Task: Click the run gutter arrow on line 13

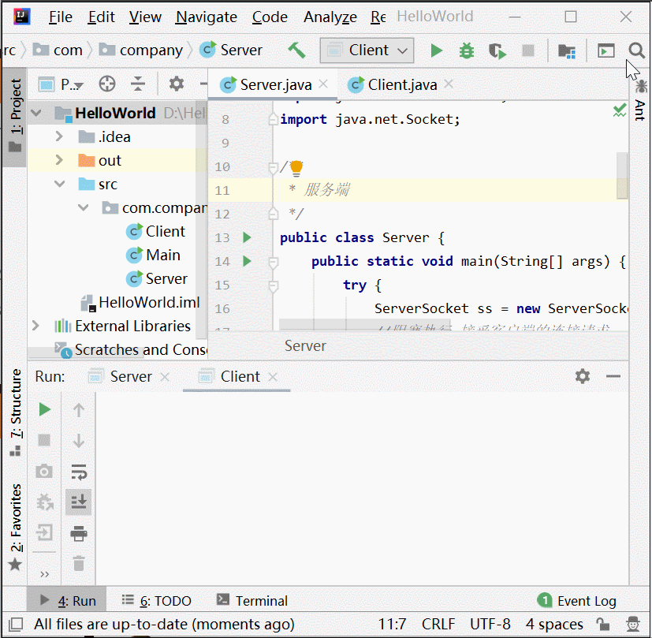Action: (247, 237)
